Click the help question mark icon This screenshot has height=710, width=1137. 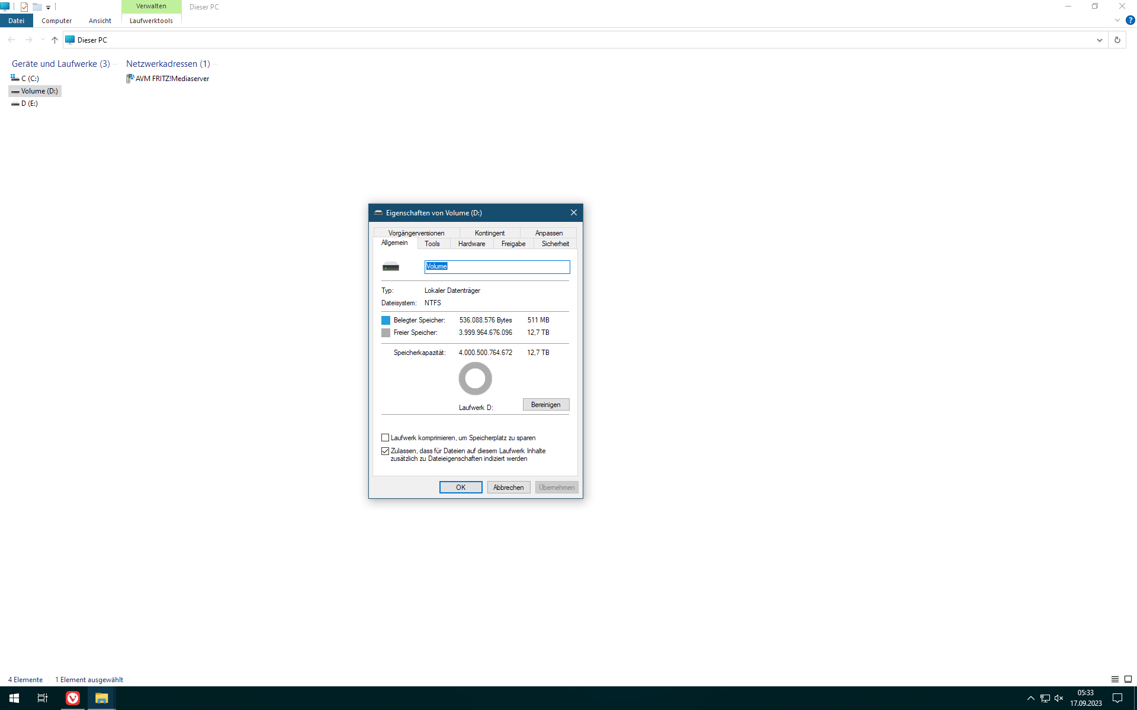pyautogui.click(x=1130, y=20)
